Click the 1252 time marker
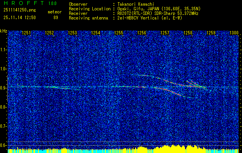 pos(49,33)
